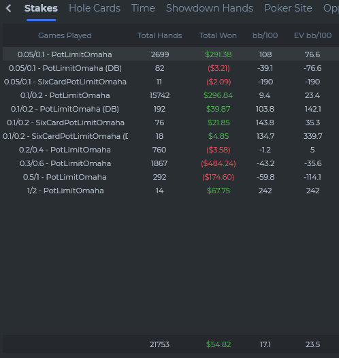Image resolution: width=339 pixels, height=358 pixels.
Task: Sort by Games Played column header
Action: pos(65,35)
